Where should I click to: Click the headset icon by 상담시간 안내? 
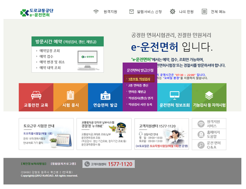pyautogui.click(x=141, y=134)
